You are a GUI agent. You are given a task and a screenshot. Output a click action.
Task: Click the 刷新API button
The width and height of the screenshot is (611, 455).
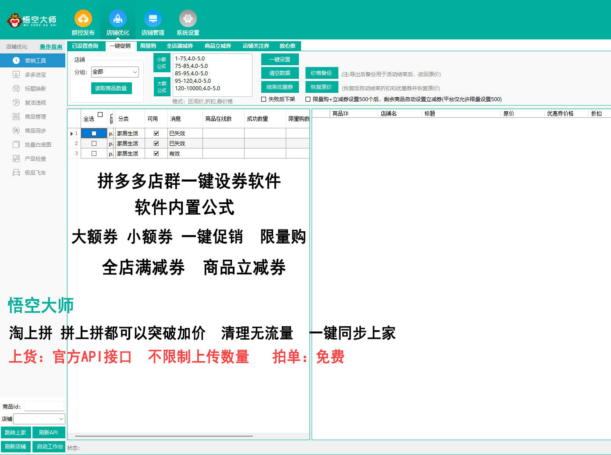tap(49, 432)
